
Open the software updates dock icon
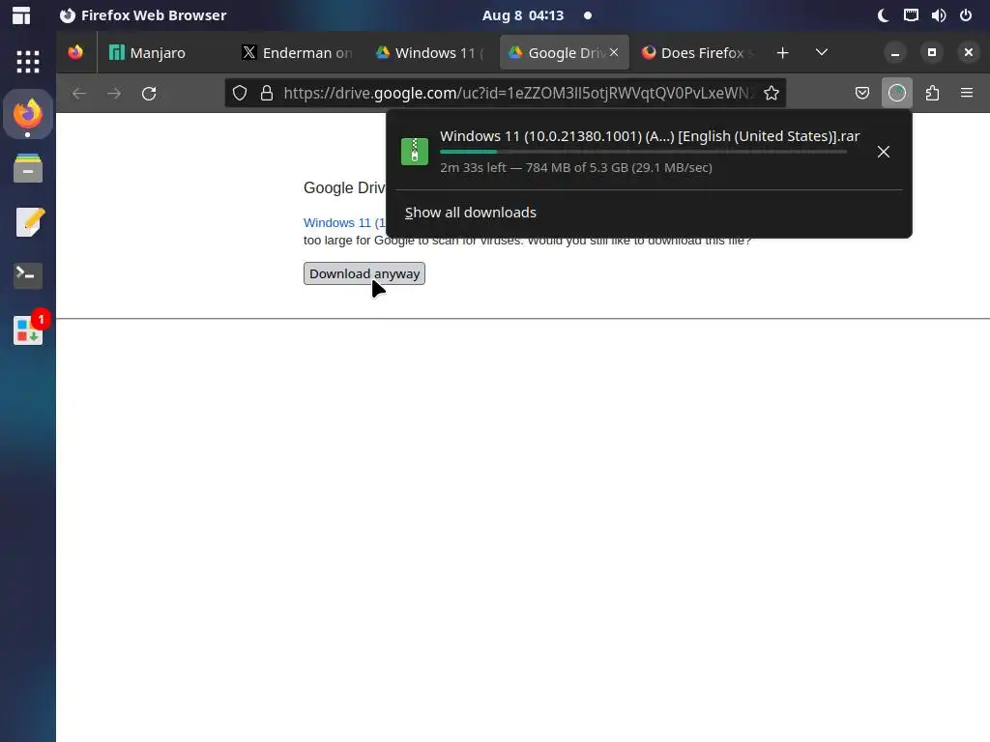(28, 329)
